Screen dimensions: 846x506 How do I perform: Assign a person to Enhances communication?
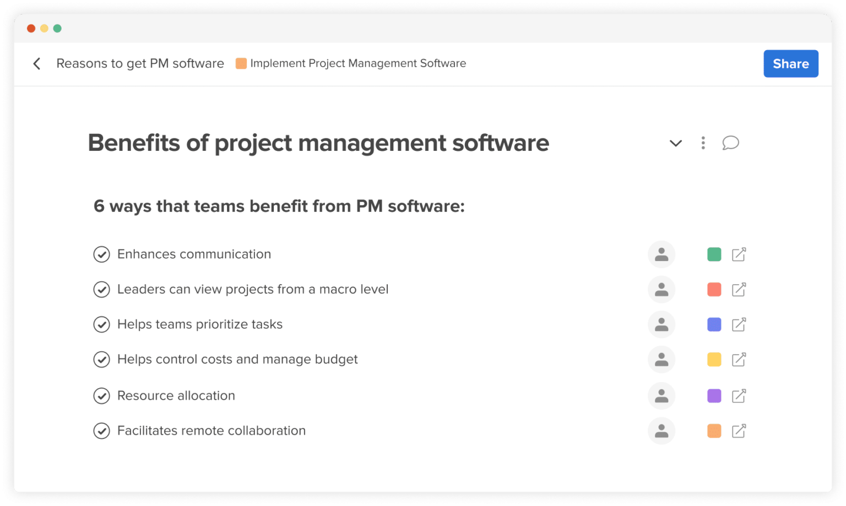point(661,254)
